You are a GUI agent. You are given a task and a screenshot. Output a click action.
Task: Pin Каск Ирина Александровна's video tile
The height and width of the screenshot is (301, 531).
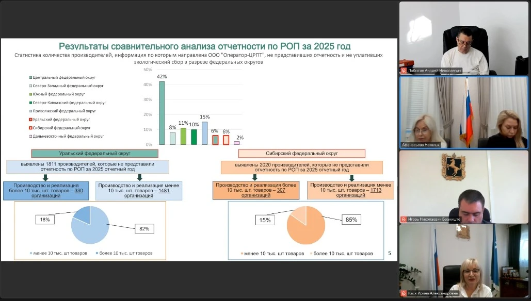coord(463,261)
